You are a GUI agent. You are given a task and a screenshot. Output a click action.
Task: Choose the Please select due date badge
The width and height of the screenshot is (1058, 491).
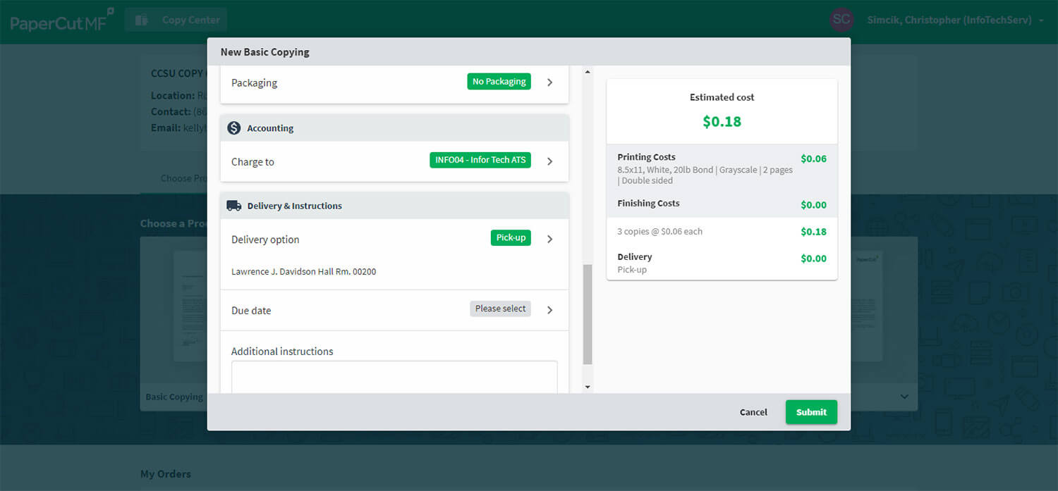(500, 309)
